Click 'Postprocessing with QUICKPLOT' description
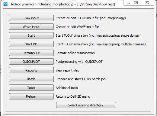The height and width of the screenshot is (116, 157). (79, 62)
